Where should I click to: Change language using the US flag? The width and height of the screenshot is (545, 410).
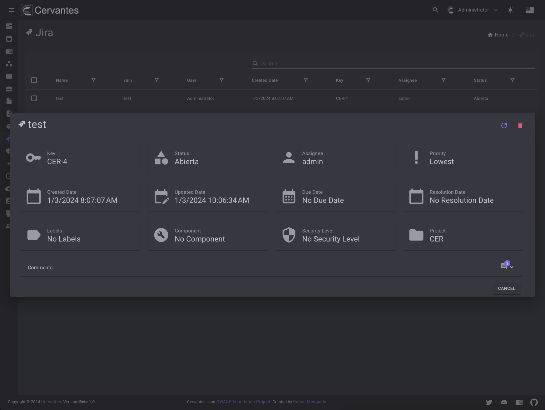point(530,10)
